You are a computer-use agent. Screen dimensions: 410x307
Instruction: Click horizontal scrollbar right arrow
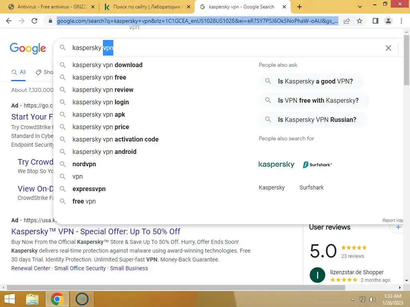click(x=400, y=288)
